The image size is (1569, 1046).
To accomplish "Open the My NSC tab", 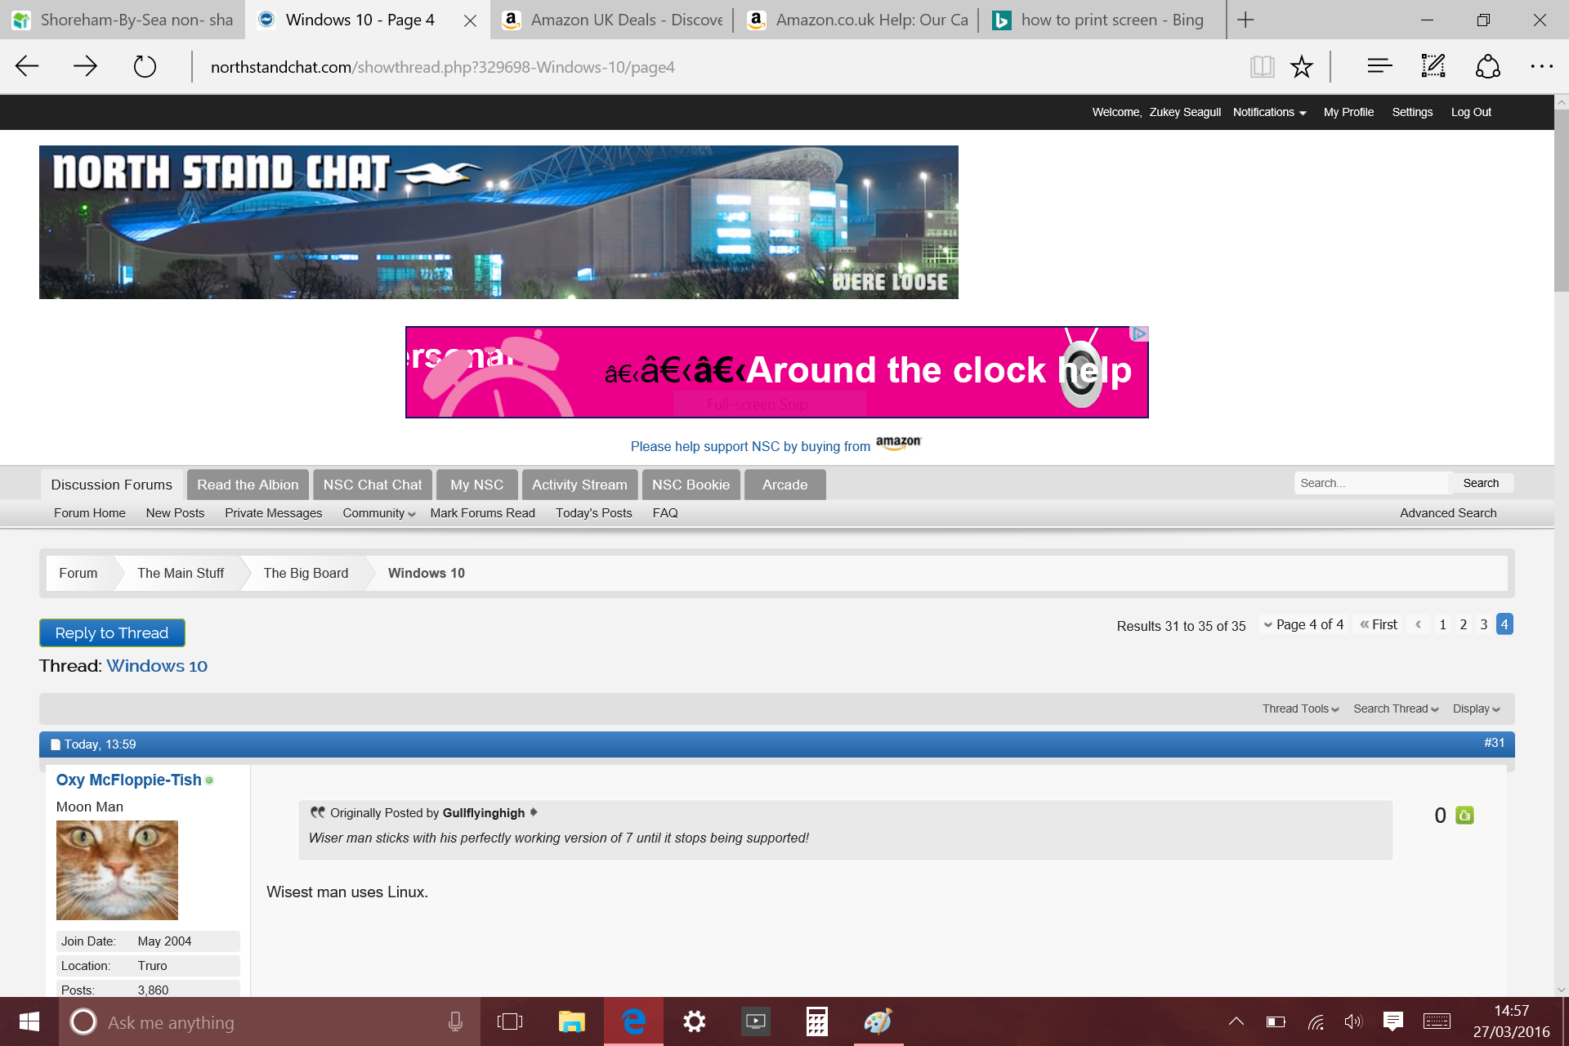I will click(477, 485).
